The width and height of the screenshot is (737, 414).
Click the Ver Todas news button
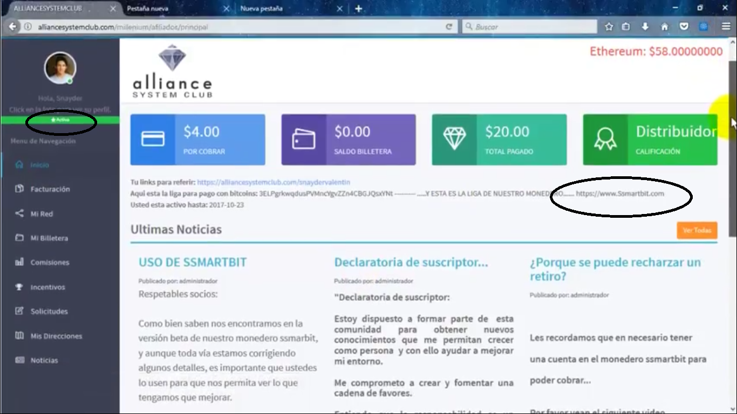pos(697,230)
